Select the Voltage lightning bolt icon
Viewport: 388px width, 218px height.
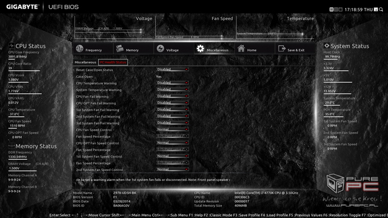(x=160, y=48)
